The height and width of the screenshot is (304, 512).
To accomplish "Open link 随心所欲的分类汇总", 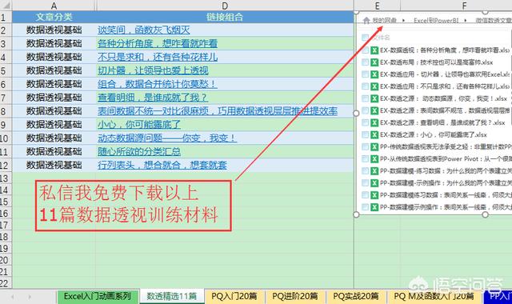I will pyautogui.click(x=139, y=151).
